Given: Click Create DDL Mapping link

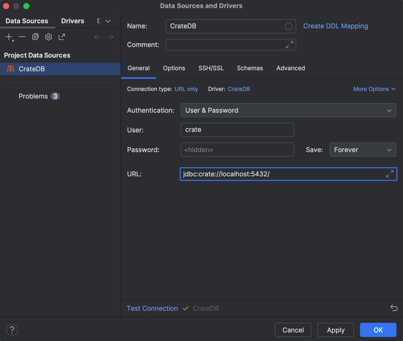Looking at the screenshot, I should [x=335, y=26].
